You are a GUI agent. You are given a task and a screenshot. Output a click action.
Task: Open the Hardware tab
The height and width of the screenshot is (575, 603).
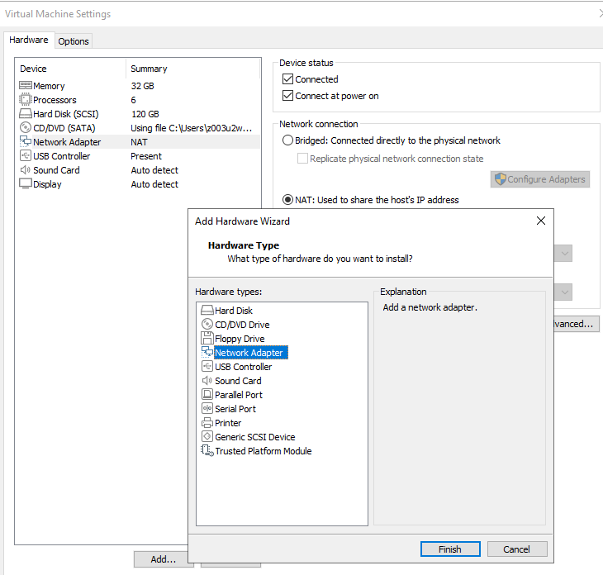[29, 40]
